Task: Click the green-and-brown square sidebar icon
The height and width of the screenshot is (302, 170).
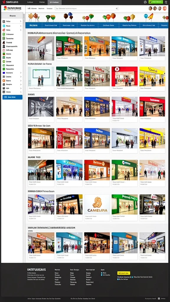Action: coord(4,54)
